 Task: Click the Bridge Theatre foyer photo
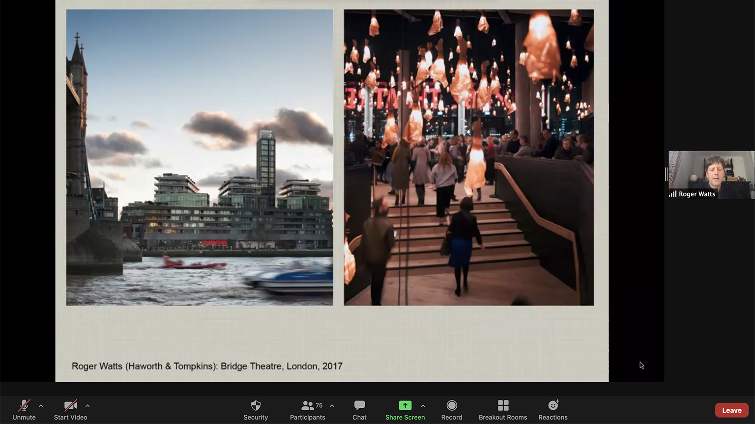pos(468,157)
